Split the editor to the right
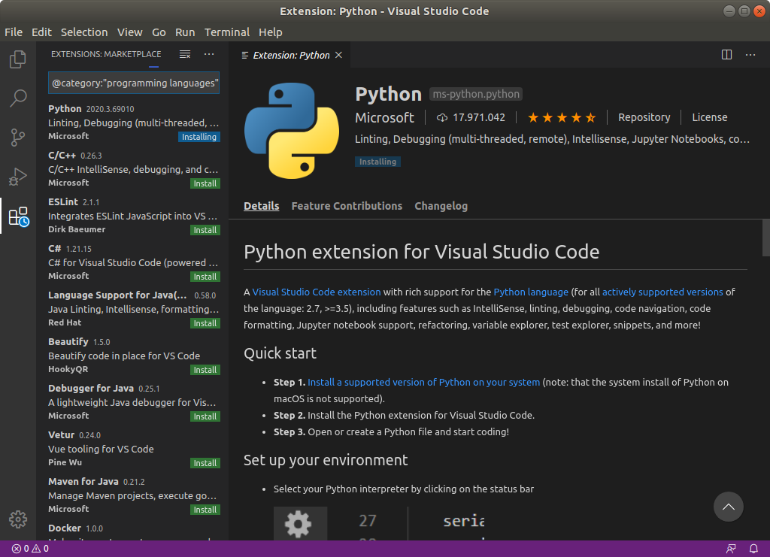The image size is (770, 557). 727,54
